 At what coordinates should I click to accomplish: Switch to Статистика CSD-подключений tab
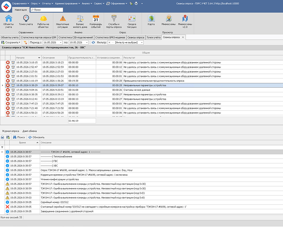[x=76, y=37]
